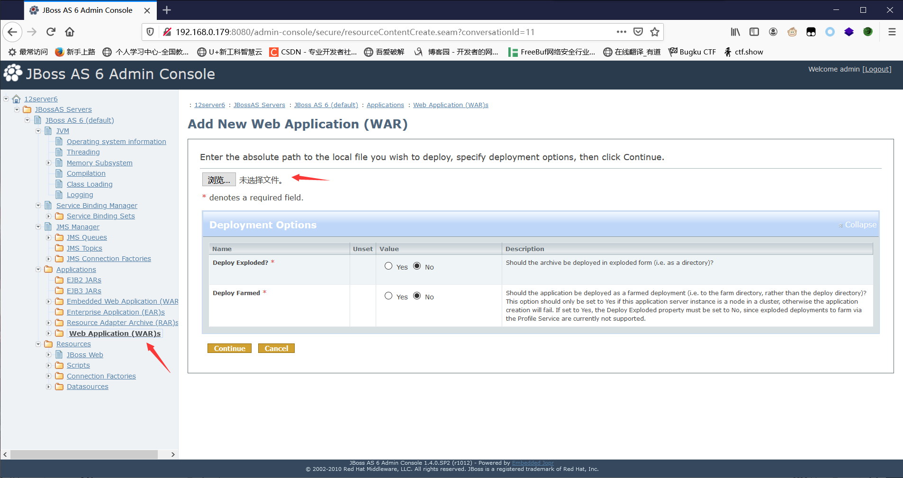This screenshot has width=903, height=478.
Task: Click the insecure connection lock icon
Action: [167, 32]
